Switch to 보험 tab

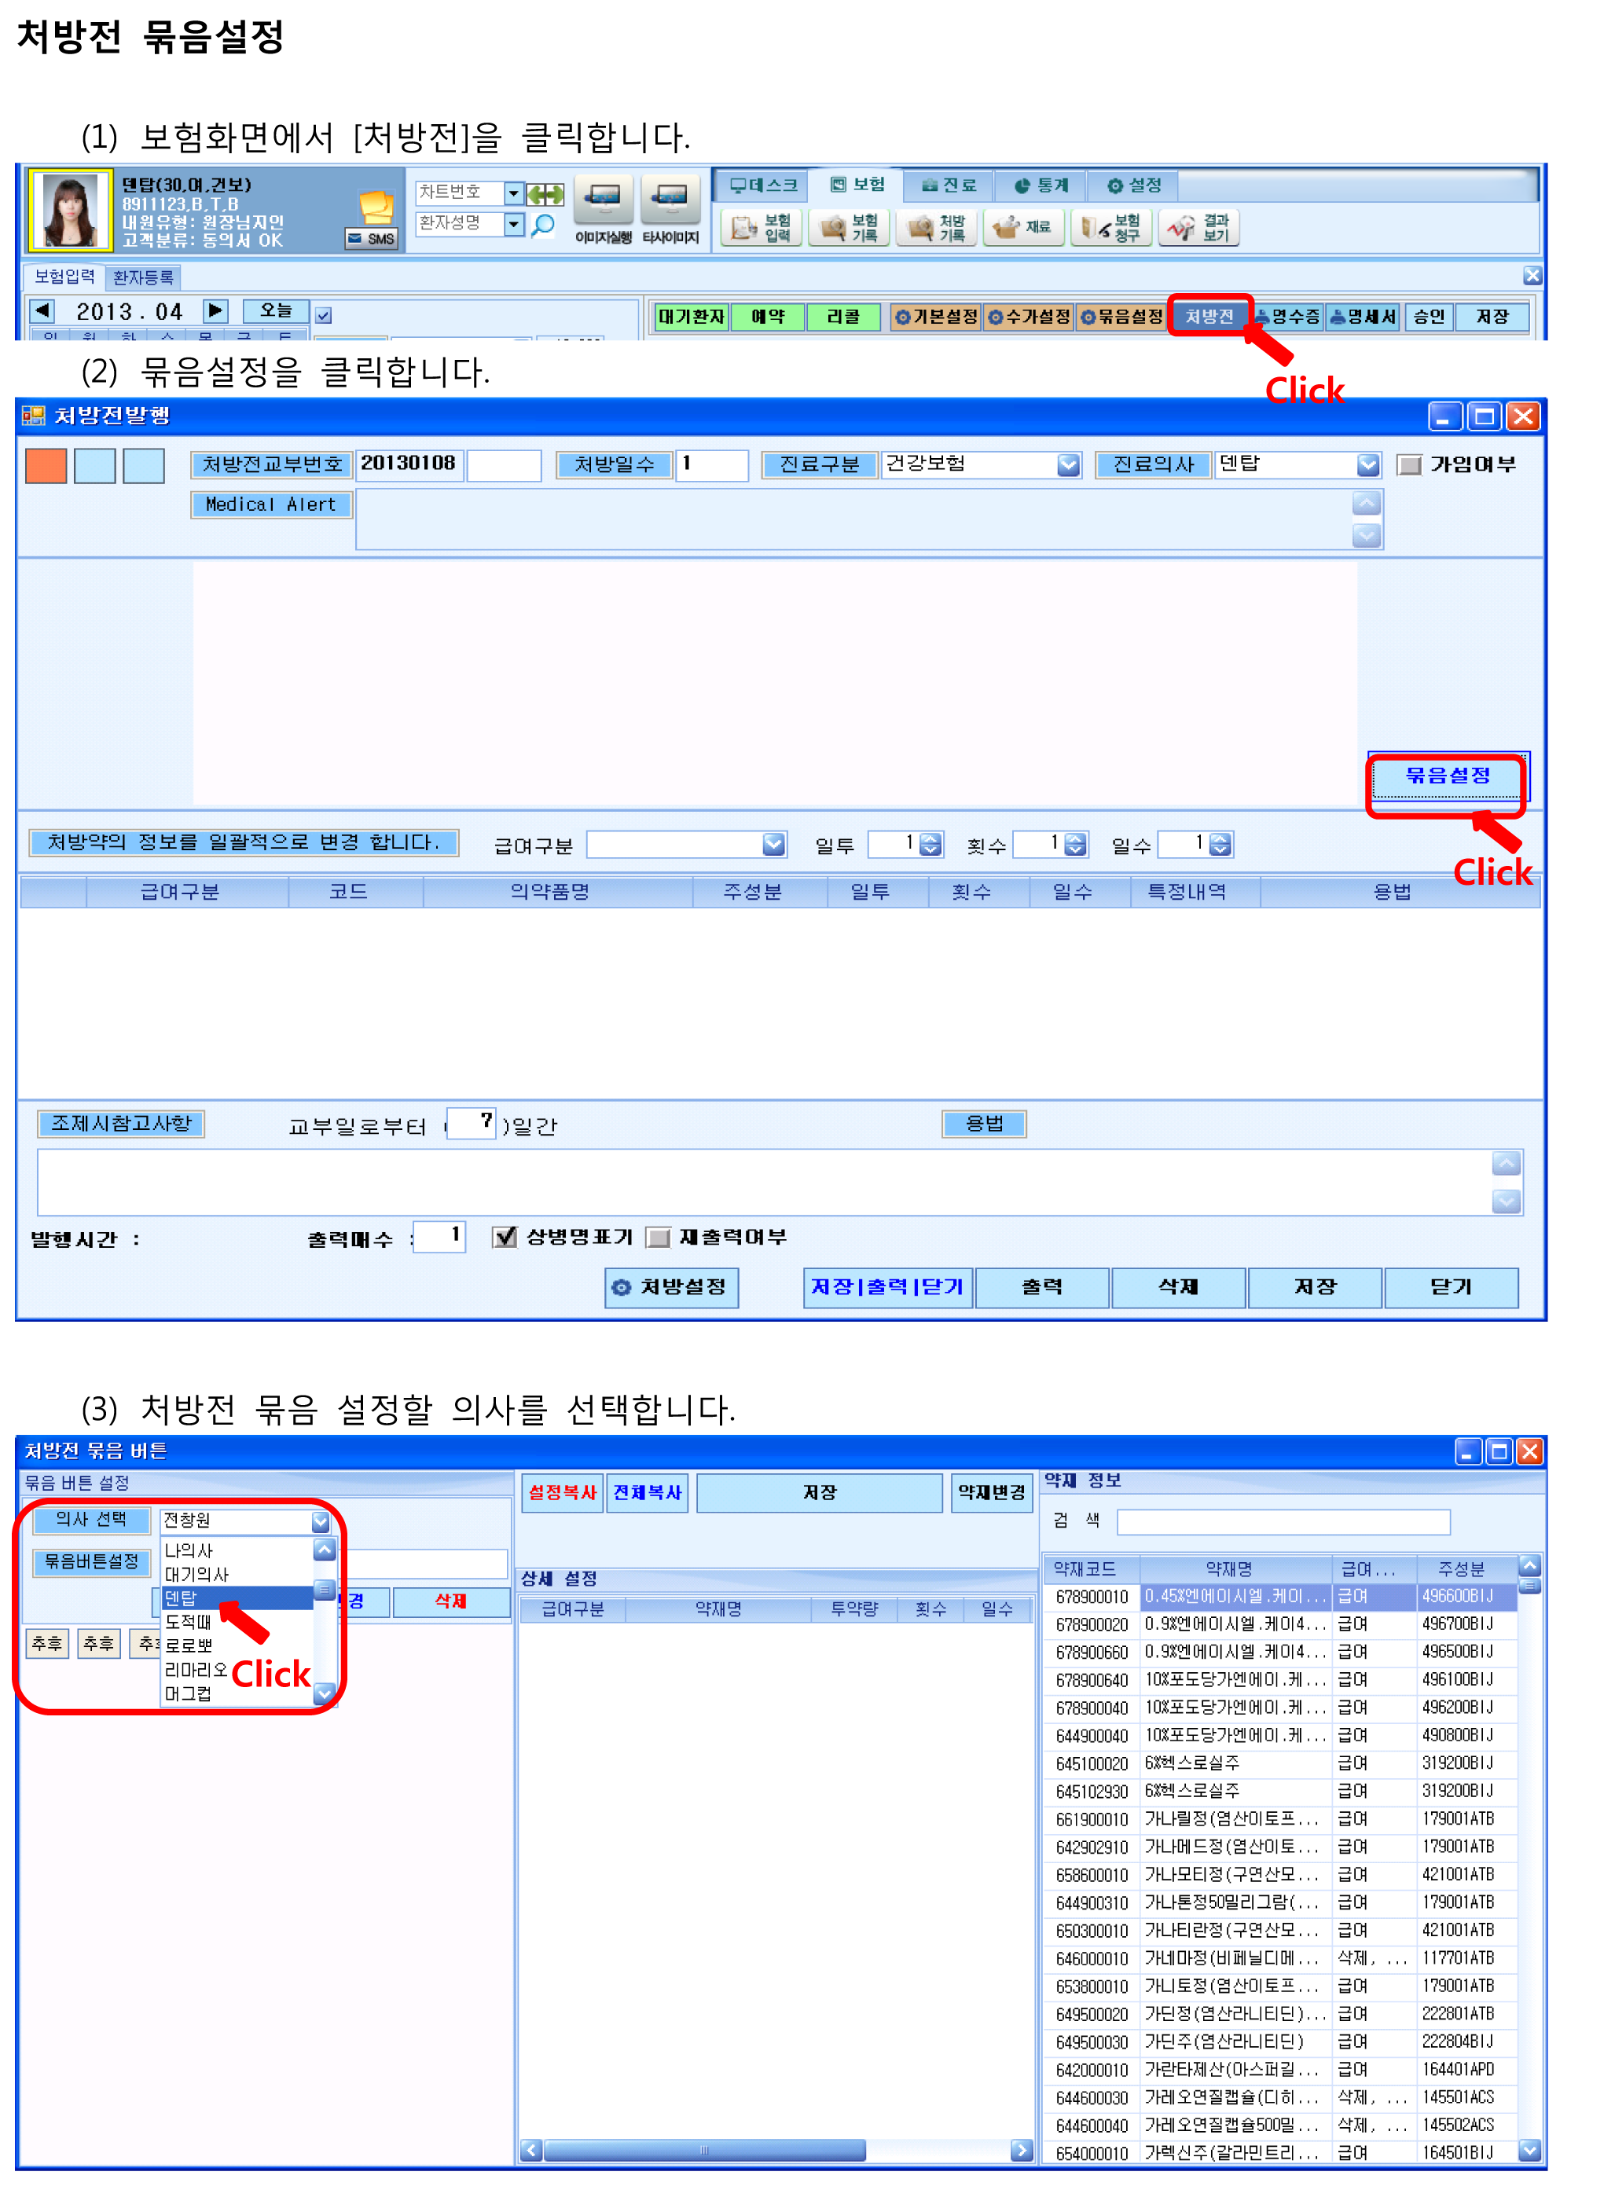(x=857, y=185)
